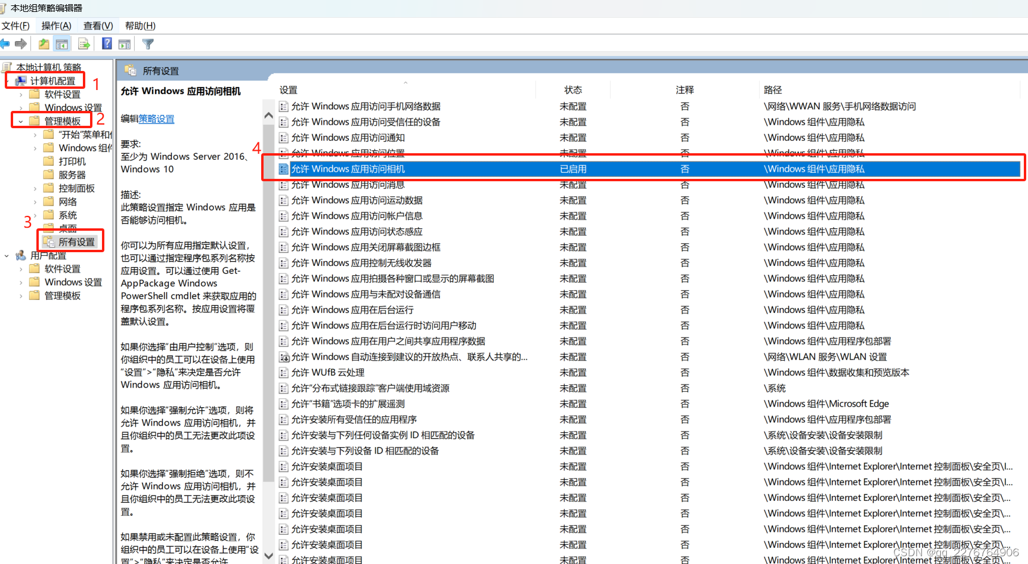Click policy icon beside 允许 WUfB 云处理
The height and width of the screenshot is (564, 1028).
[284, 373]
